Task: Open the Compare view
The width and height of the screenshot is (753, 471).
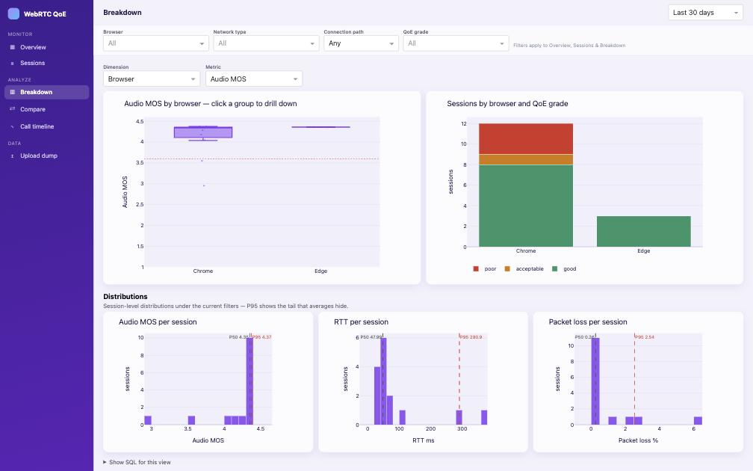Action: (46, 109)
